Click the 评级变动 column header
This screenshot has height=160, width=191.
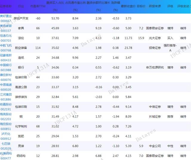click(183, 6)
